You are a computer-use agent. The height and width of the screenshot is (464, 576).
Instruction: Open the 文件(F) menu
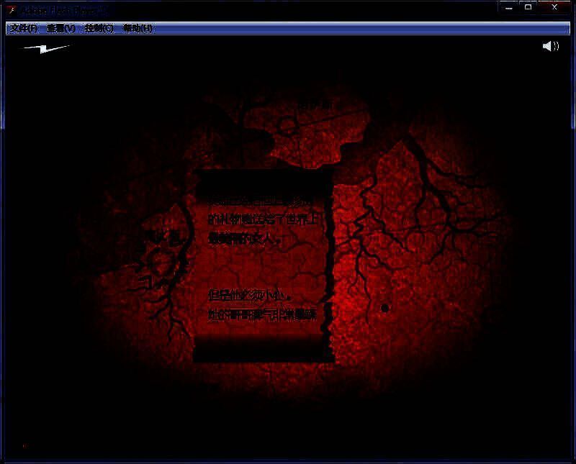tap(23, 28)
